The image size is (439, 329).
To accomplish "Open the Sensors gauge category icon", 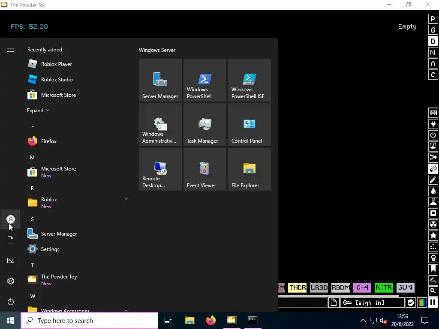I will point(433,147).
